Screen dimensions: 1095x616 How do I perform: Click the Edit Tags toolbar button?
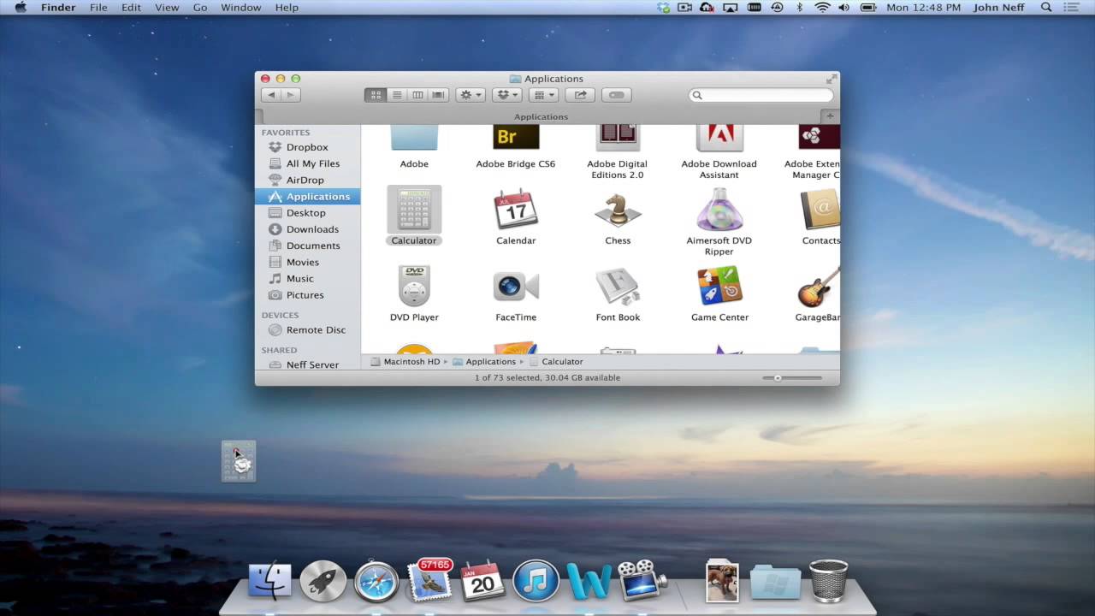point(616,95)
